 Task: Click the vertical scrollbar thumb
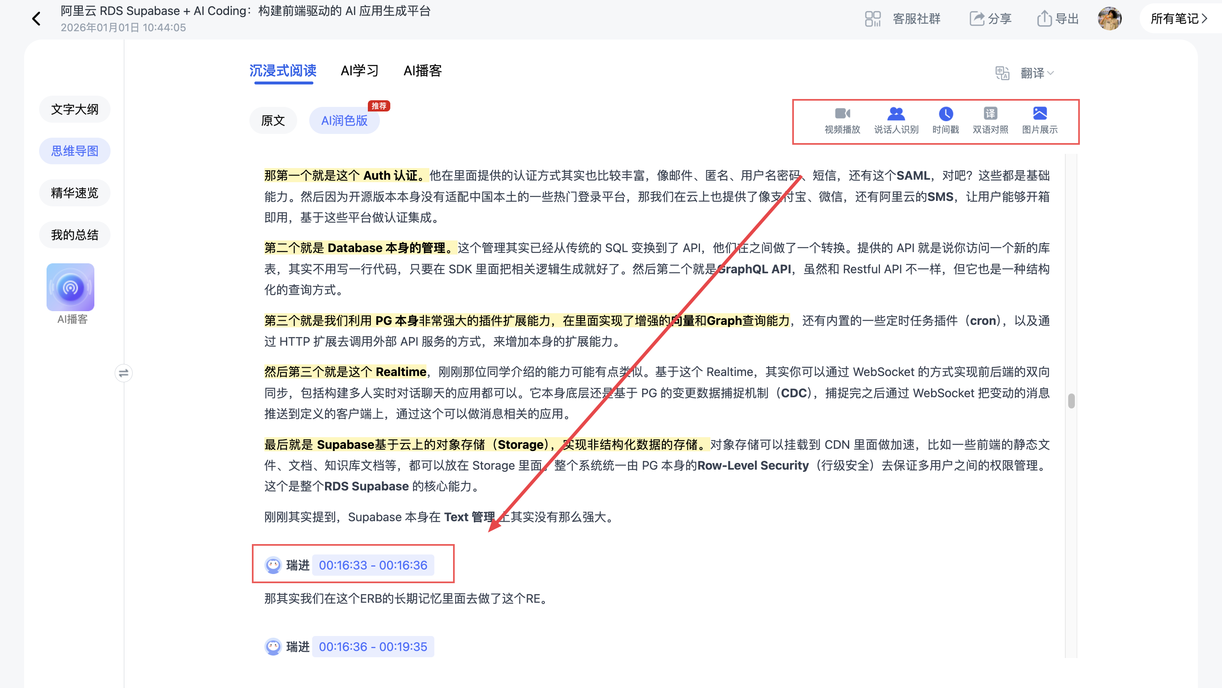1071,401
